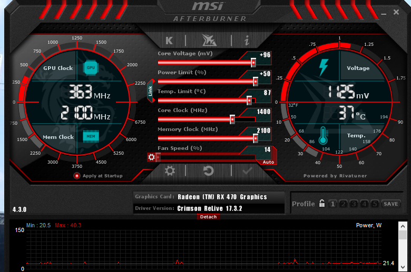Viewport: 411px width, 272px height.
Task: Select profile slot 2
Action: click(x=343, y=204)
